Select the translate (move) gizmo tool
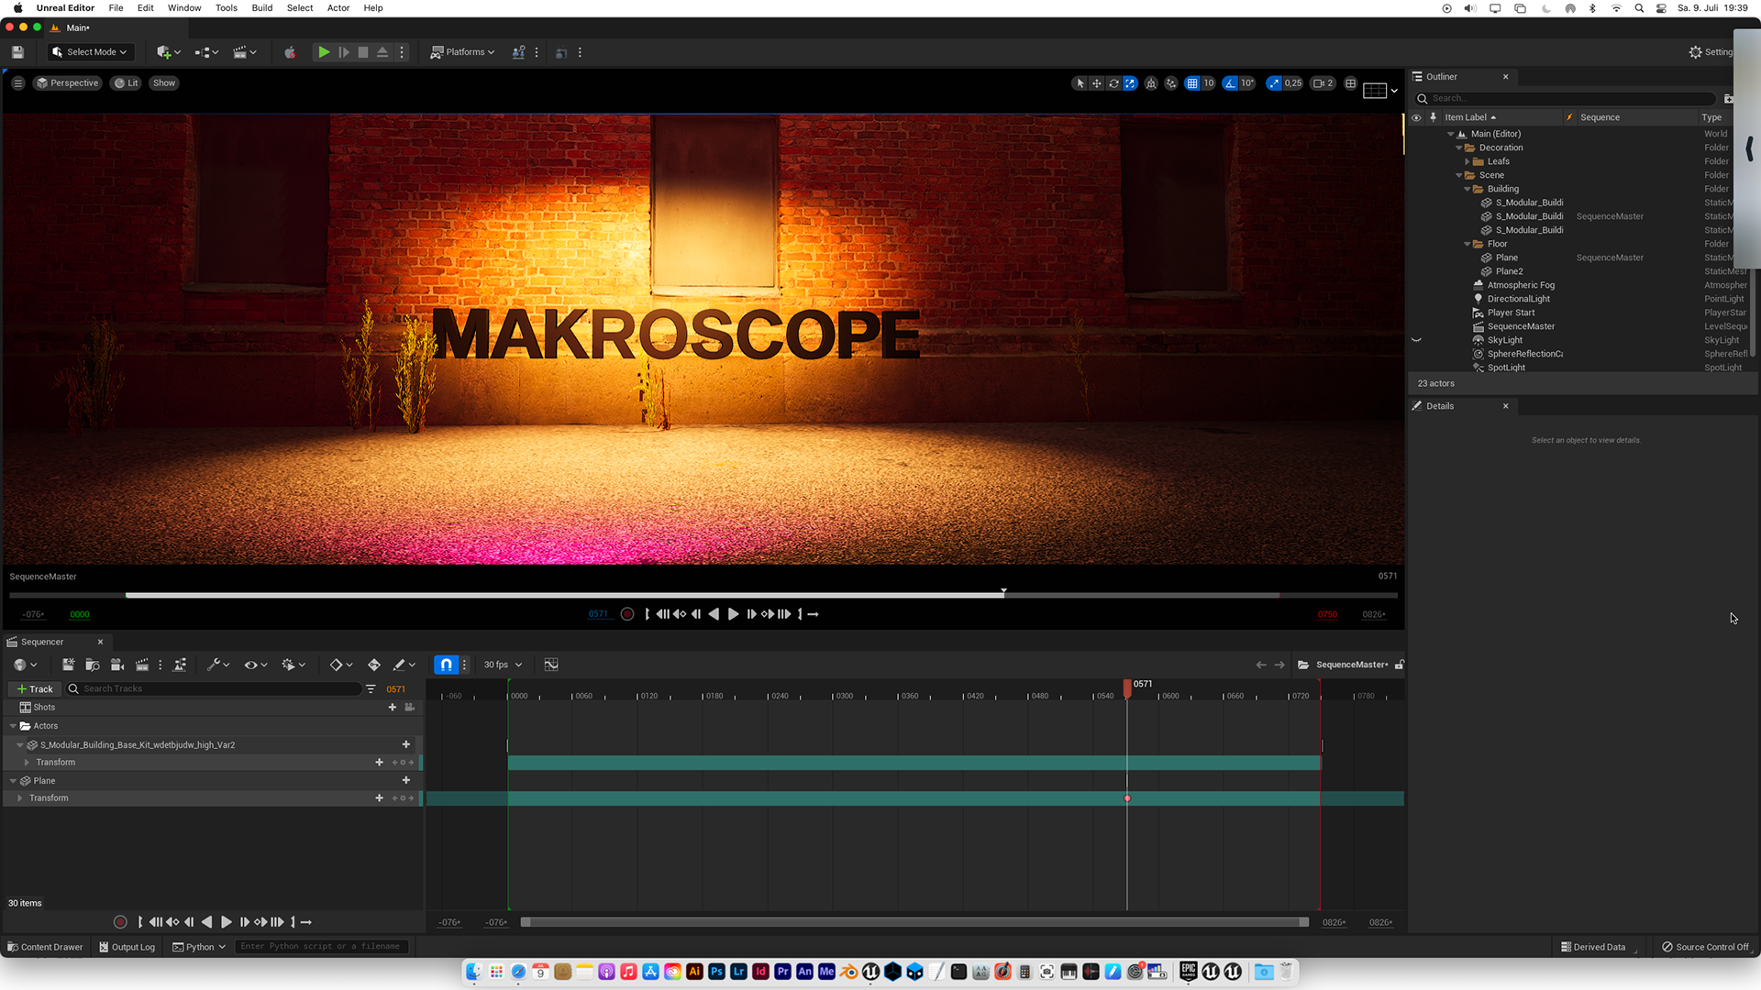Screen dimensions: 1761x990 tap(1096, 83)
